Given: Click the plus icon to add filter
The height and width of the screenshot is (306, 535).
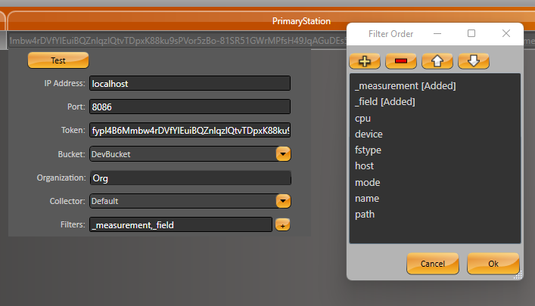Looking at the screenshot, I should coord(364,61).
